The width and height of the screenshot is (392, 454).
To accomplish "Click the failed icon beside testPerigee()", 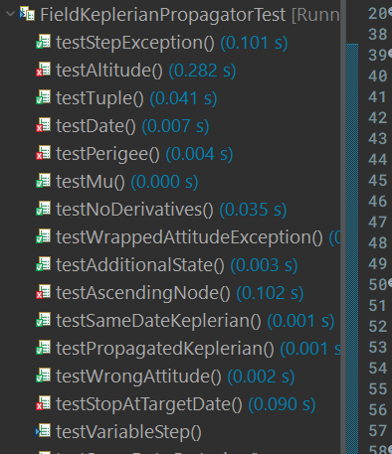I will tap(44, 153).
